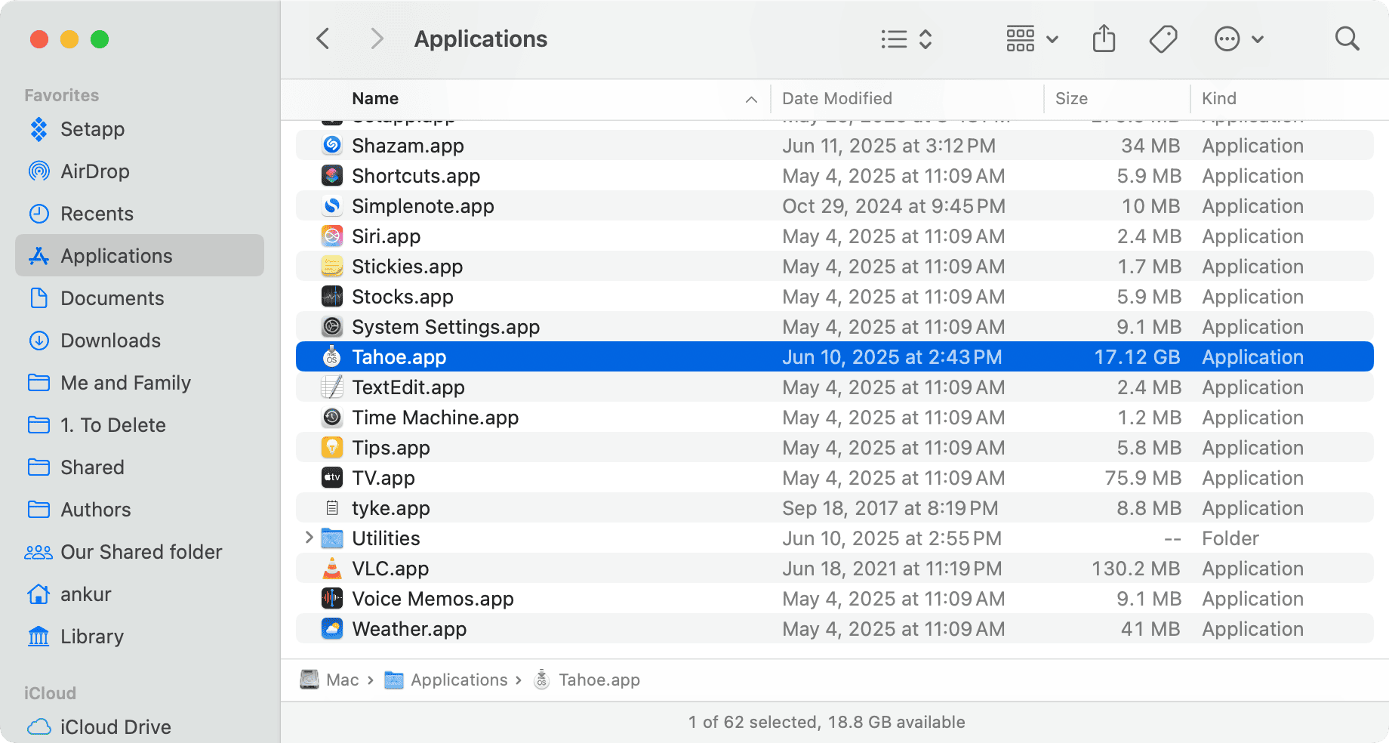Click the Edit Tags icon
This screenshot has width=1389, height=743.
pos(1163,39)
